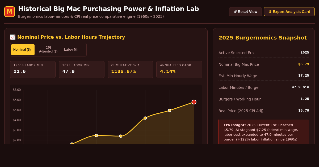Select the chart point just below $2.50

pos(121,136)
